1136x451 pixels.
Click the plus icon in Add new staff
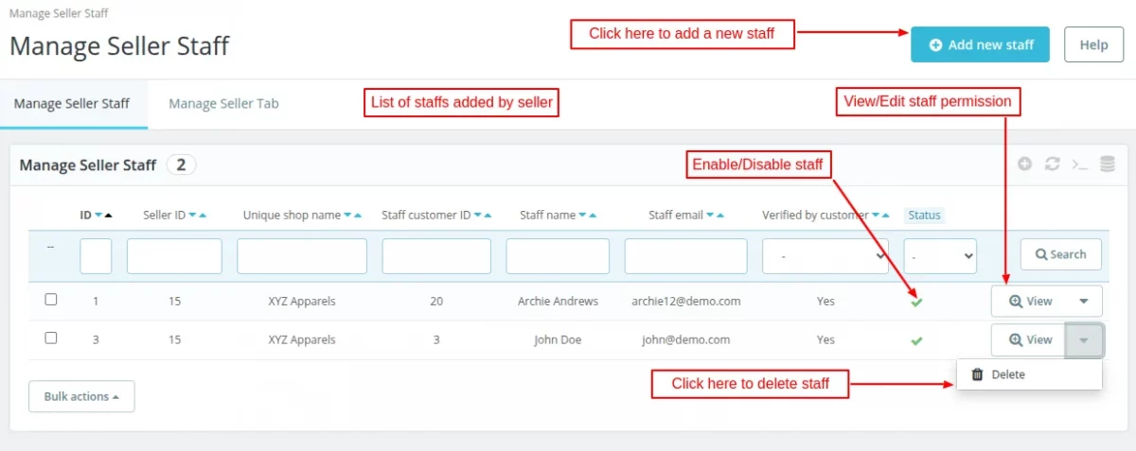[x=935, y=44]
